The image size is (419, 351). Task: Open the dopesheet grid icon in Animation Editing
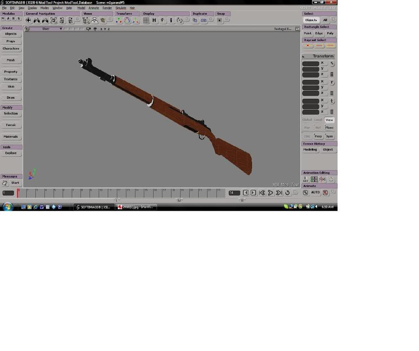point(314,180)
